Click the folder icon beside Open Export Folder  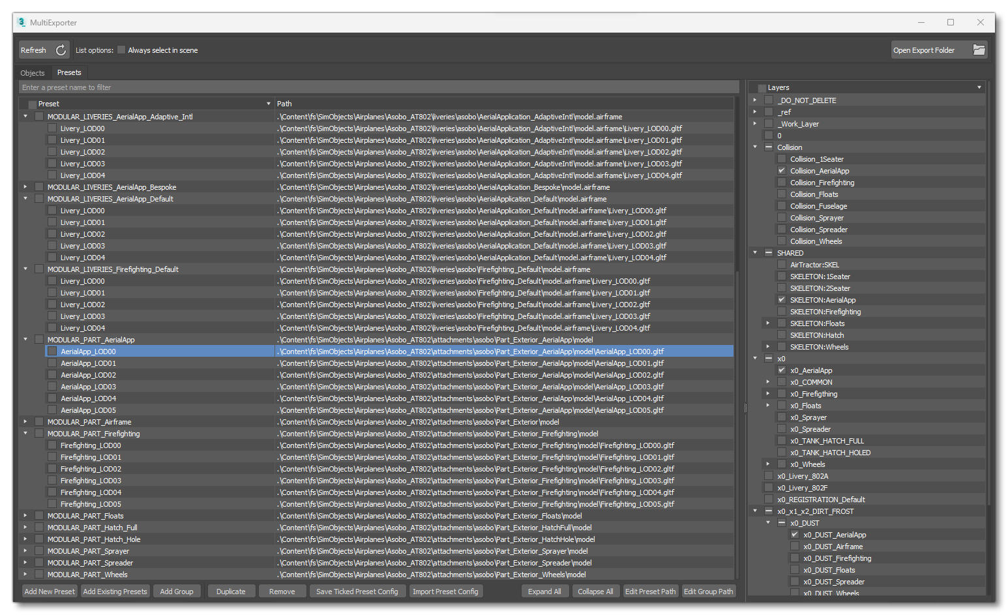click(979, 49)
